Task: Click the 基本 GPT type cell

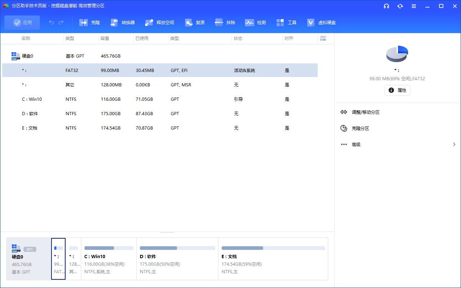Action: [x=75, y=56]
